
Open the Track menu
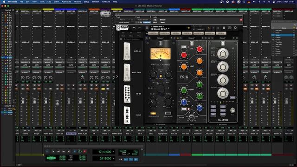(x=42, y=2)
